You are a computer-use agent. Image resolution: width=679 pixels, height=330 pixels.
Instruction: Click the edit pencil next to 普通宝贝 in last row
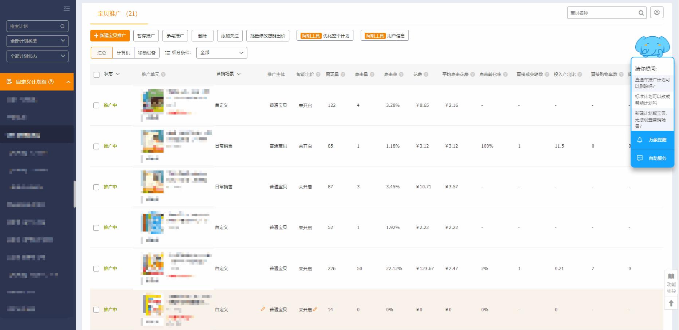pos(263,309)
